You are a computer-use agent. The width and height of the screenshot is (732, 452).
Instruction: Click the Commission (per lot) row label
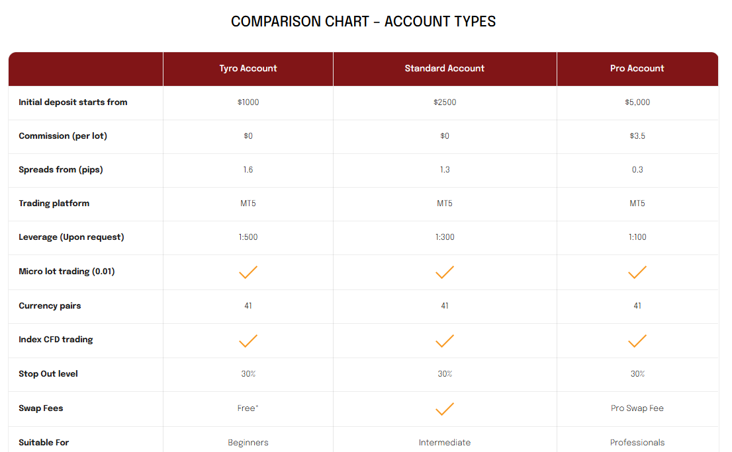point(63,136)
